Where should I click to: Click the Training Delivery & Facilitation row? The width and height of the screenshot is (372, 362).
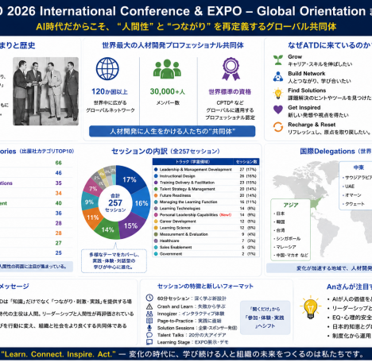click(x=206, y=183)
